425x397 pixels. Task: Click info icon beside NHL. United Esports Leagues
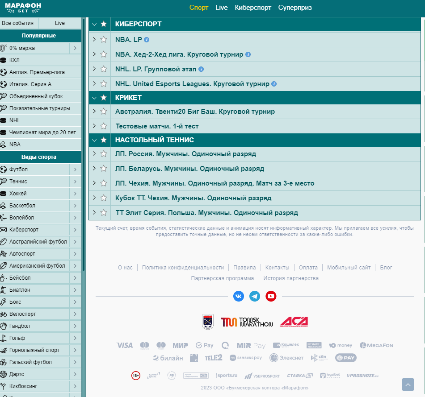click(274, 84)
